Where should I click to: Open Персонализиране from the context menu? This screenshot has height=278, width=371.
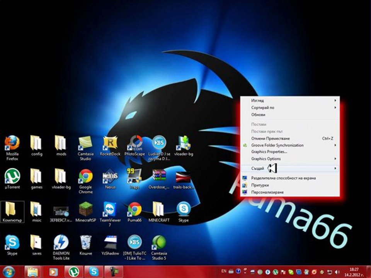pyautogui.click(x=290, y=192)
